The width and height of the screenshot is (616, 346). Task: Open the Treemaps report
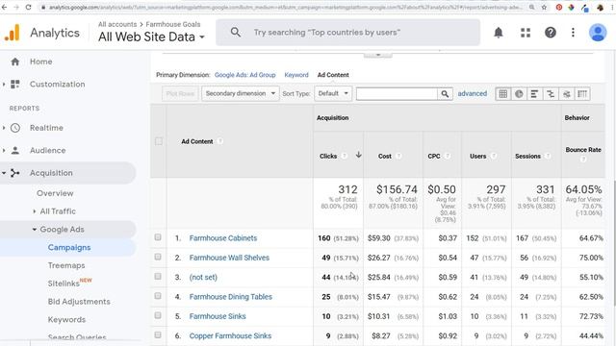pos(66,265)
